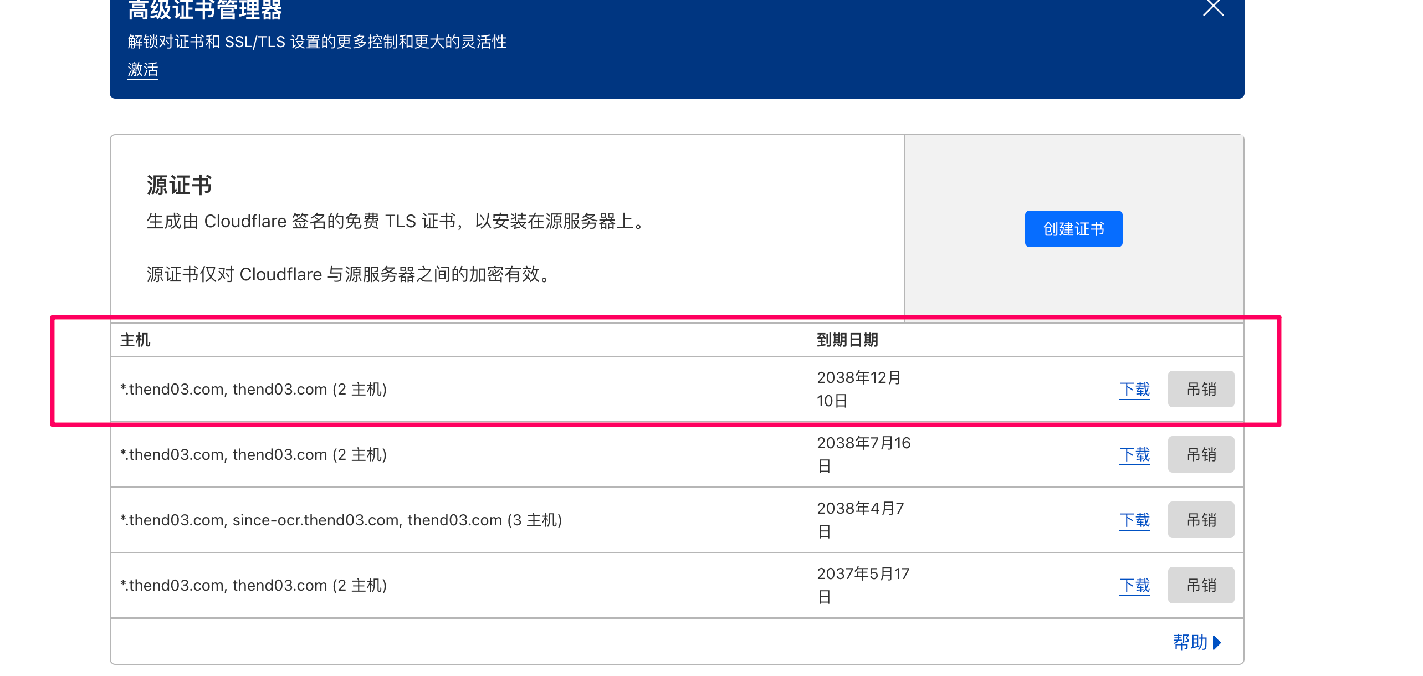Download certificate expiring 2037年5月17日
The image size is (1423, 676).
coord(1134,586)
